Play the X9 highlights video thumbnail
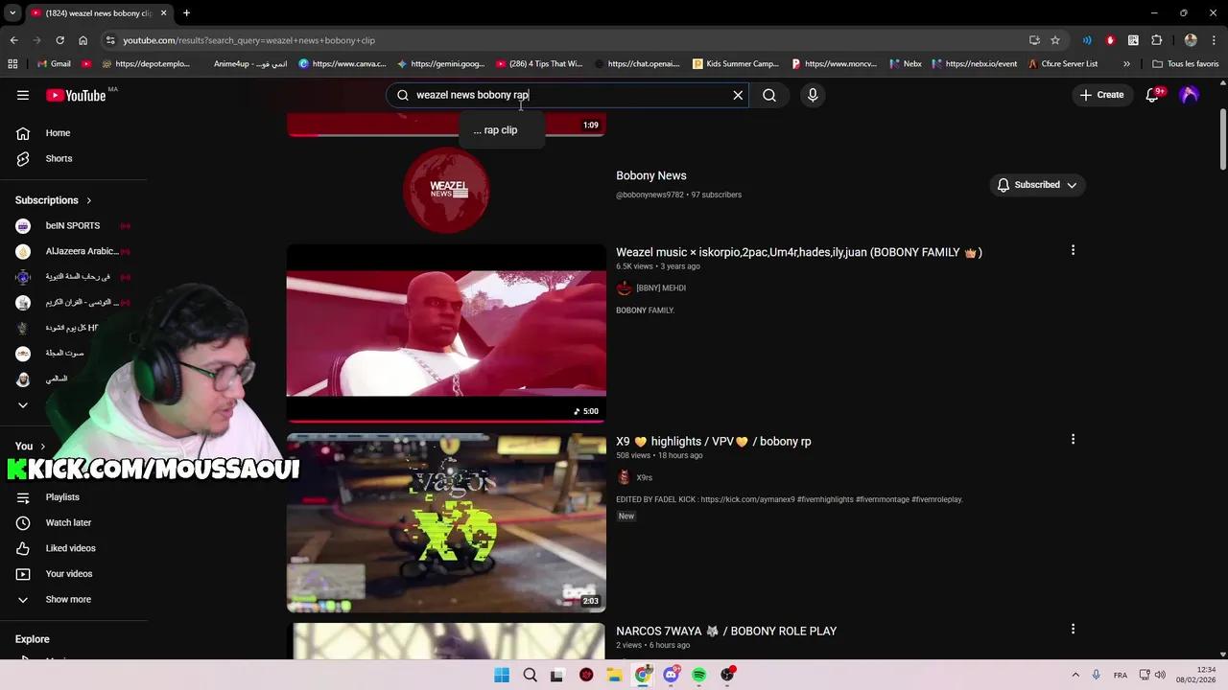This screenshot has height=690, width=1228. (446, 523)
